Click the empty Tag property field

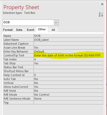click(68, 102)
